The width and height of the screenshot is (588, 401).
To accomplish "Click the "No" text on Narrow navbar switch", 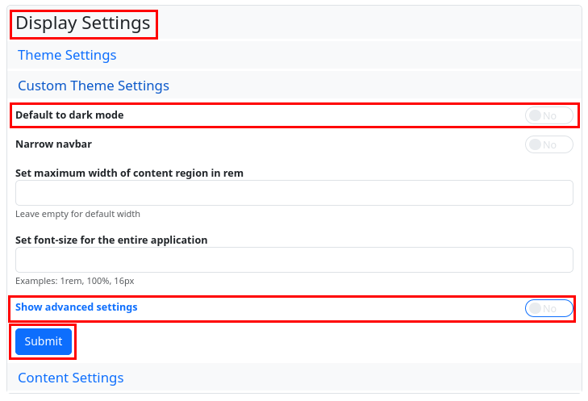I will pyautogui.click(x=550, y=144).
